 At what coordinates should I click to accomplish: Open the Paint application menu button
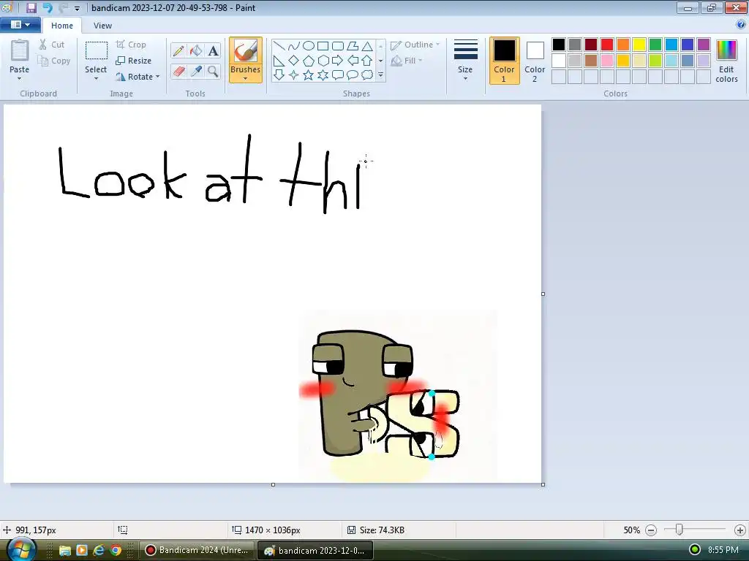click(20, 25)
